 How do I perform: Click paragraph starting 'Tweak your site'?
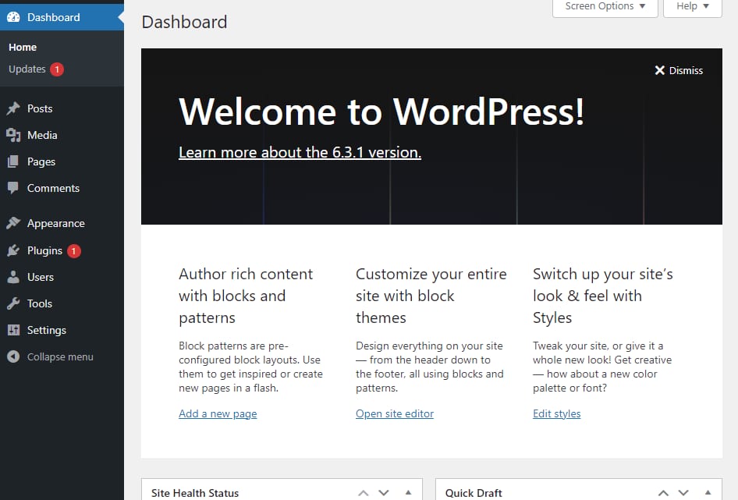[602, 367]
